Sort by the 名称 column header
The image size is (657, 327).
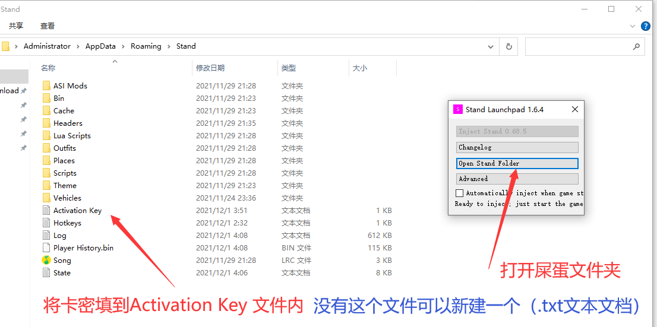(x=48, y=68)
